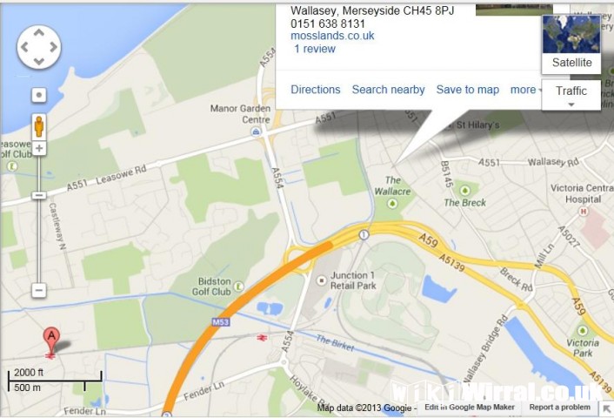Zoom in with the plus button
Screen dimensions: 614x418
(39, 148)
